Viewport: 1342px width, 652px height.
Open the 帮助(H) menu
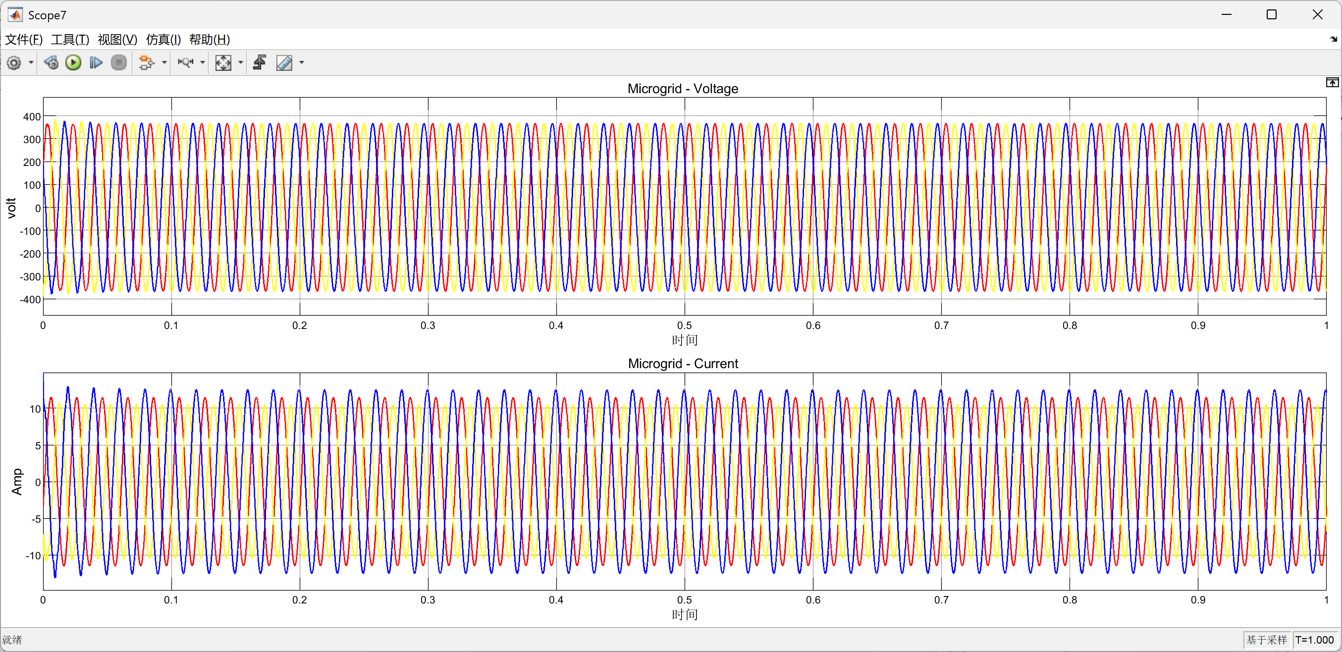pyautogui.click(x=210, y=40)
